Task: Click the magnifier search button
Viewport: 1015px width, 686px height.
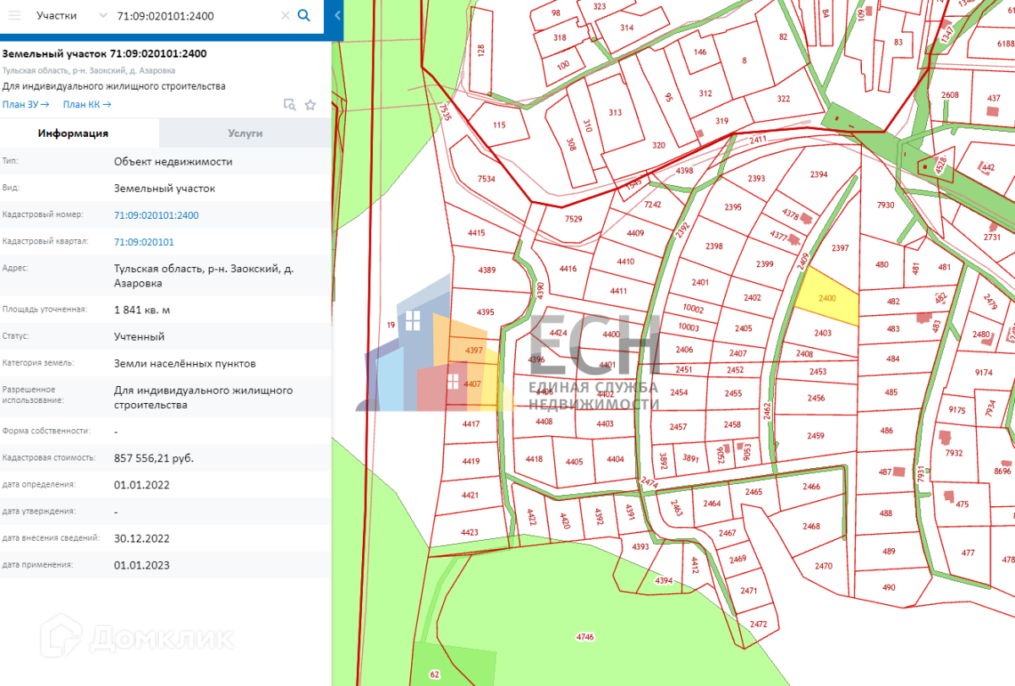Action: point(304,15)
